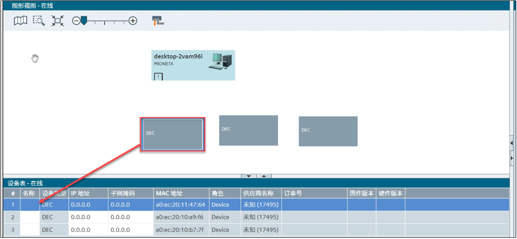Viewport: 517px width, 239px height.
Task: Open the overview map icon in toolbar
Action: tap(20, 21)
